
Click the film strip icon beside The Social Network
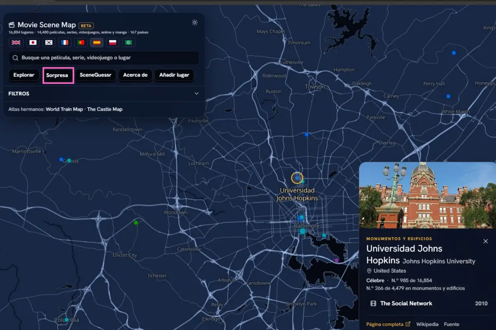[373, 303]
